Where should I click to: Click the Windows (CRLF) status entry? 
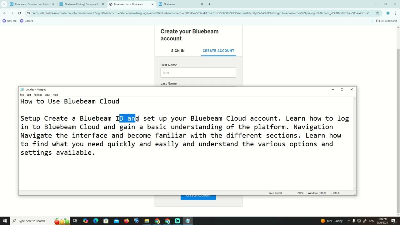point(317,193)
